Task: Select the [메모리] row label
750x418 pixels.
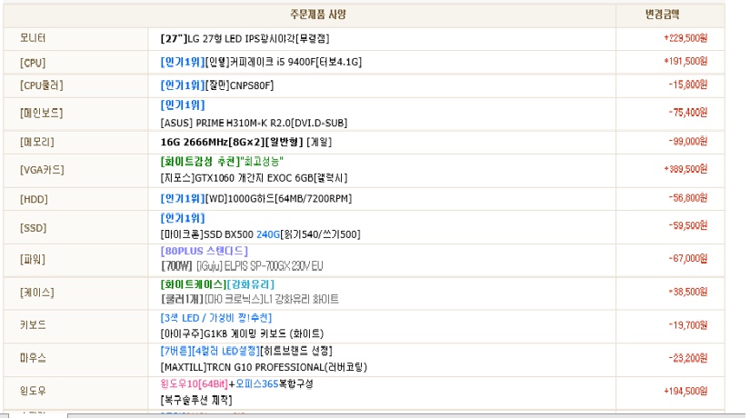Action: (x=37, y=142)
